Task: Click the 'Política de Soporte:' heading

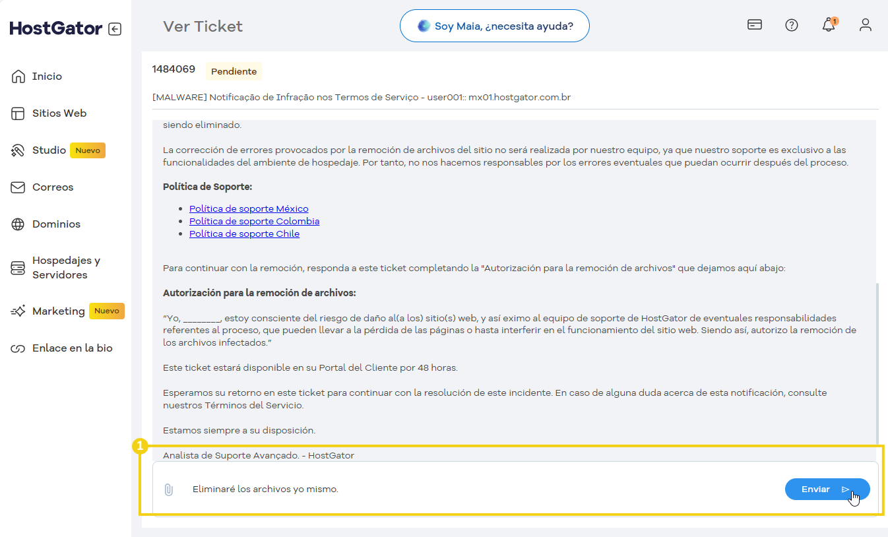Action: [x=208, y=187]
